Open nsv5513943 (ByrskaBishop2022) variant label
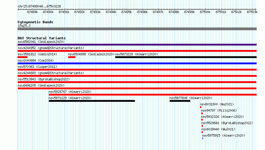265x150 pixels. (44, 79)
